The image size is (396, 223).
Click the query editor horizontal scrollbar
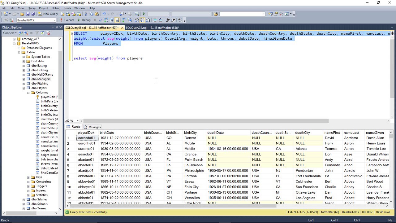206,121
